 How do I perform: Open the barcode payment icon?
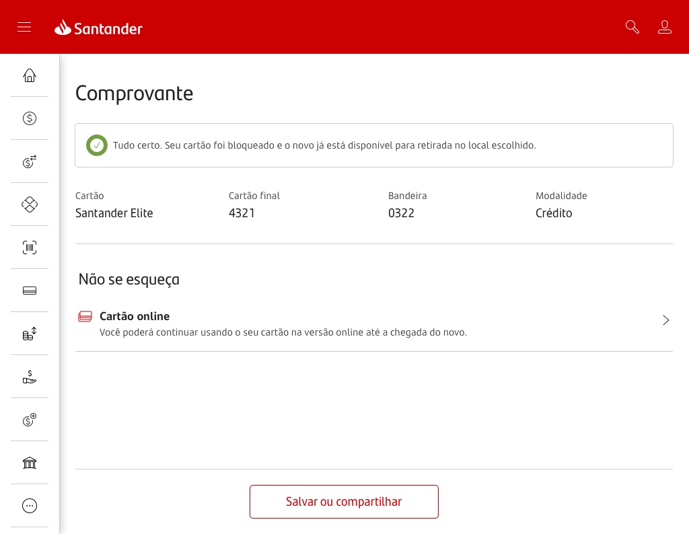(x=30, y=247)
